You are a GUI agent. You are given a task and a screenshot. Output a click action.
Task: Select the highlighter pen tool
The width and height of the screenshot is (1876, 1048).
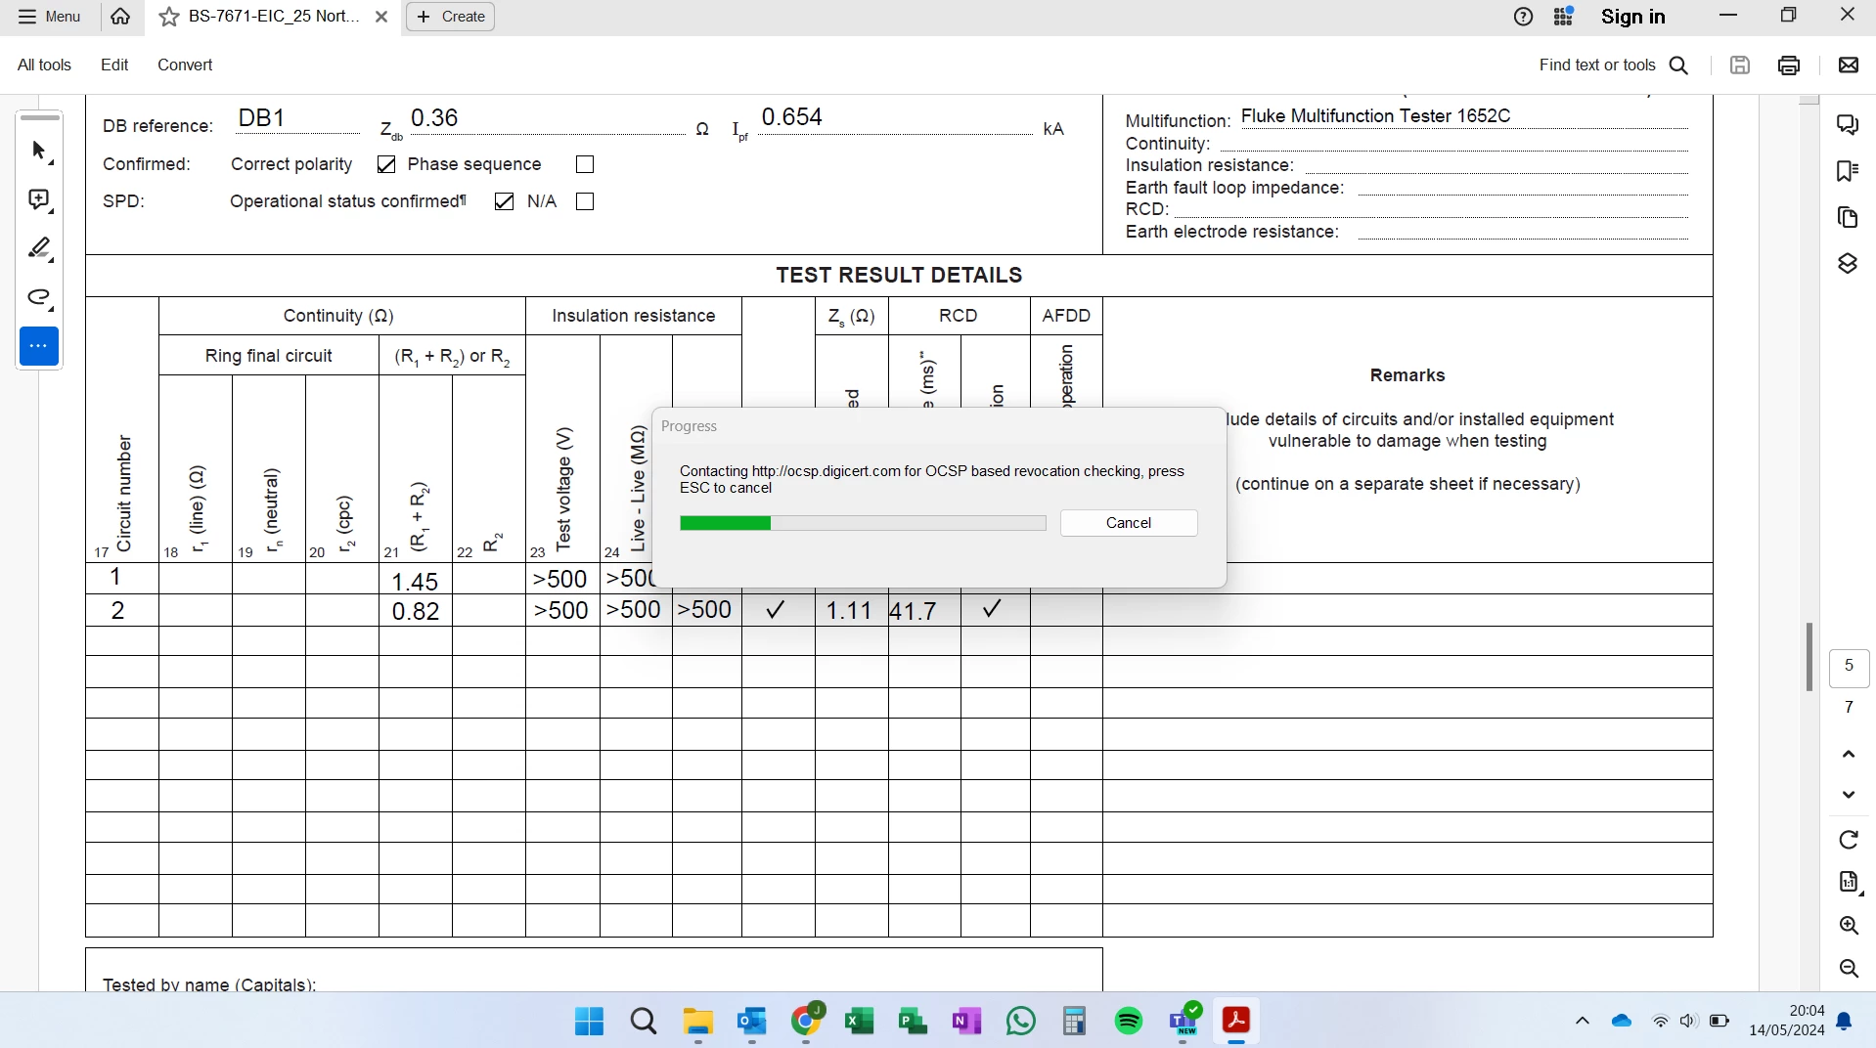point(39,249)
